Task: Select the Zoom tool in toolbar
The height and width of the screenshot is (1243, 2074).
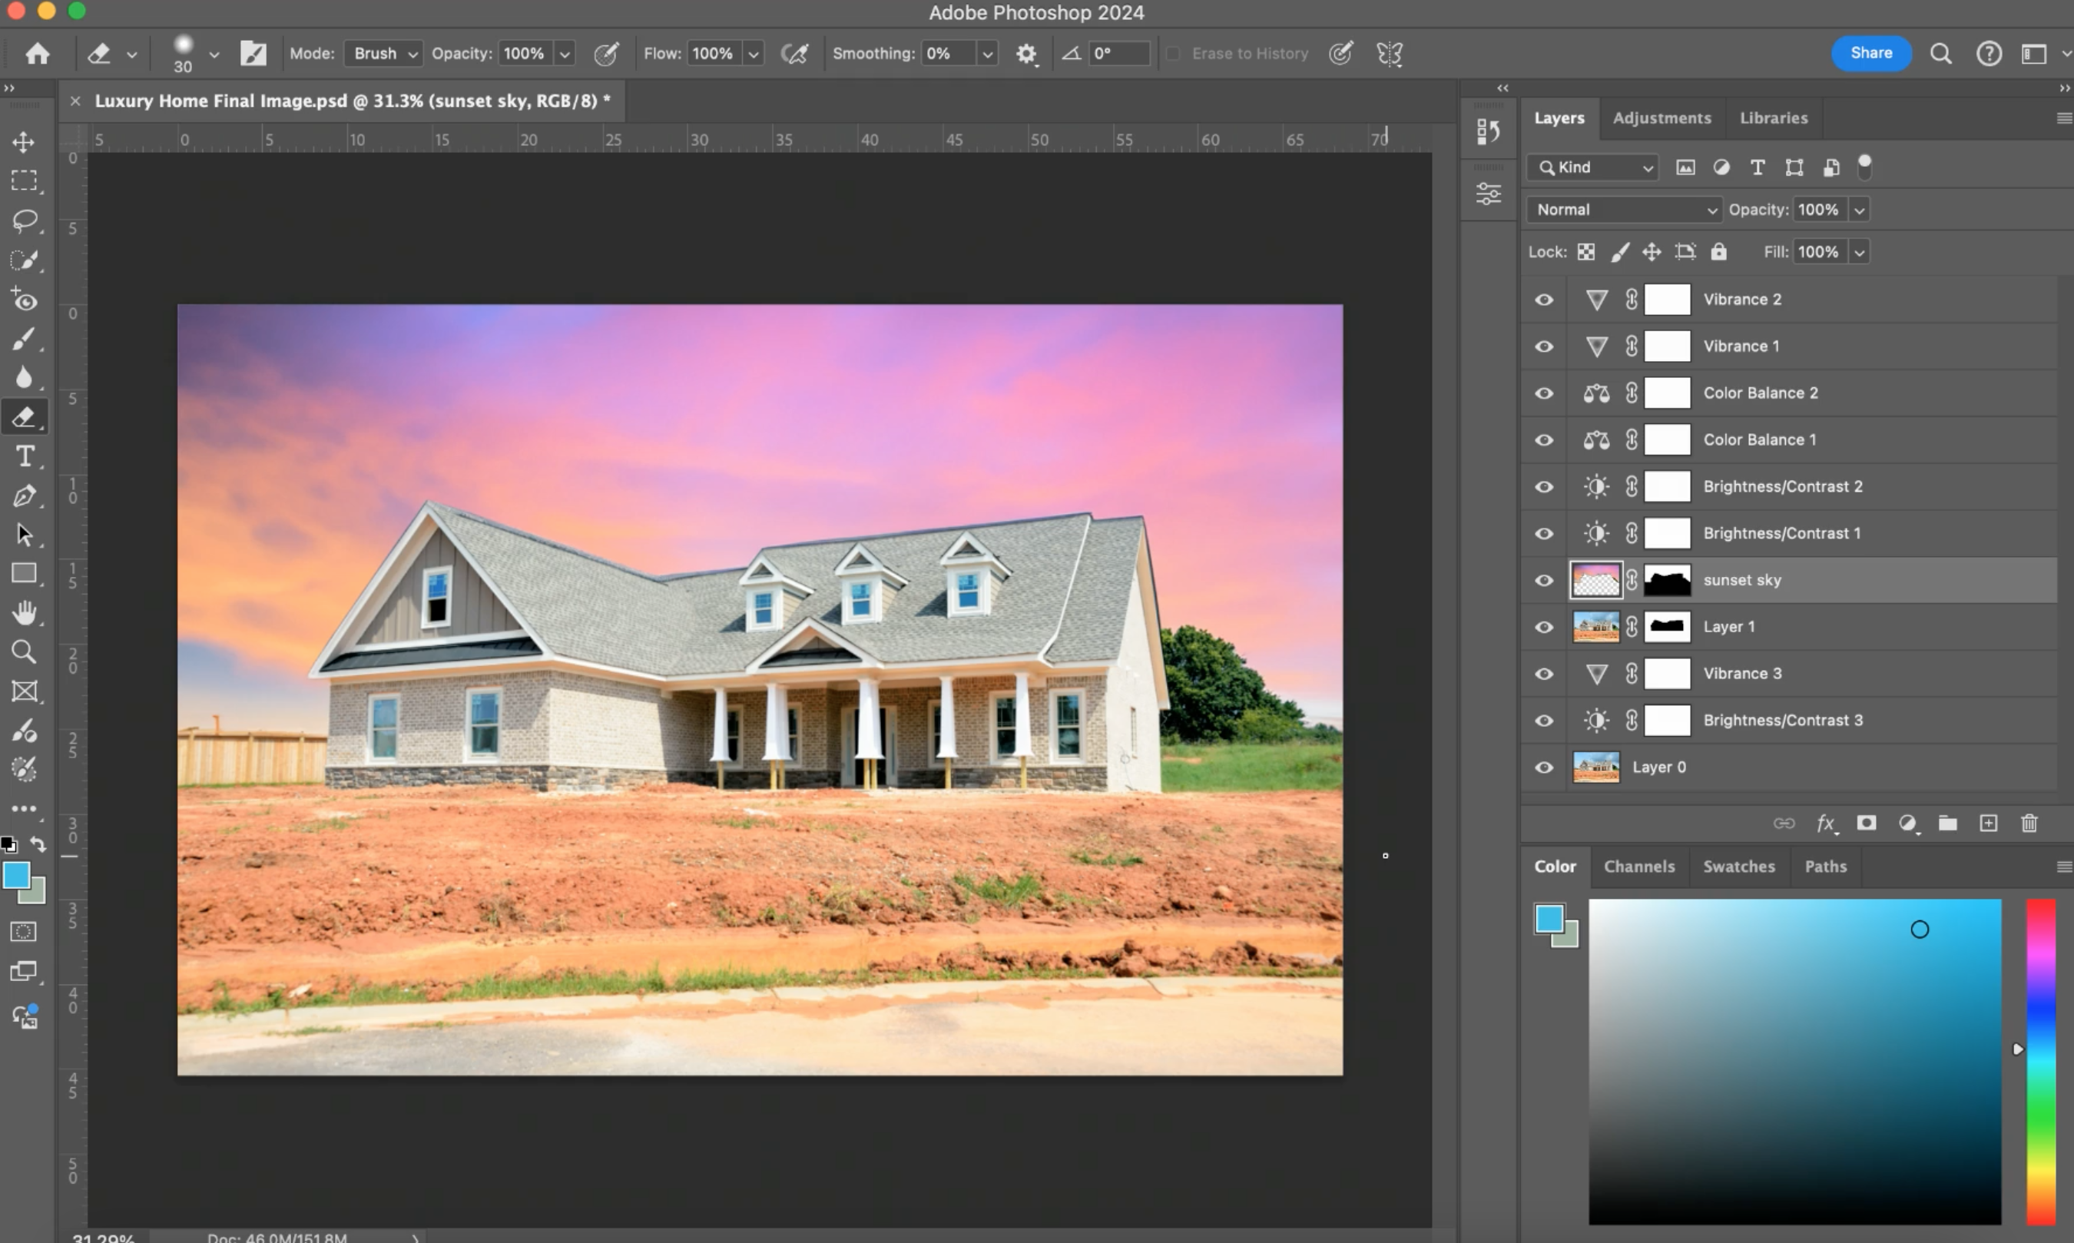Action: pos(24,651)
